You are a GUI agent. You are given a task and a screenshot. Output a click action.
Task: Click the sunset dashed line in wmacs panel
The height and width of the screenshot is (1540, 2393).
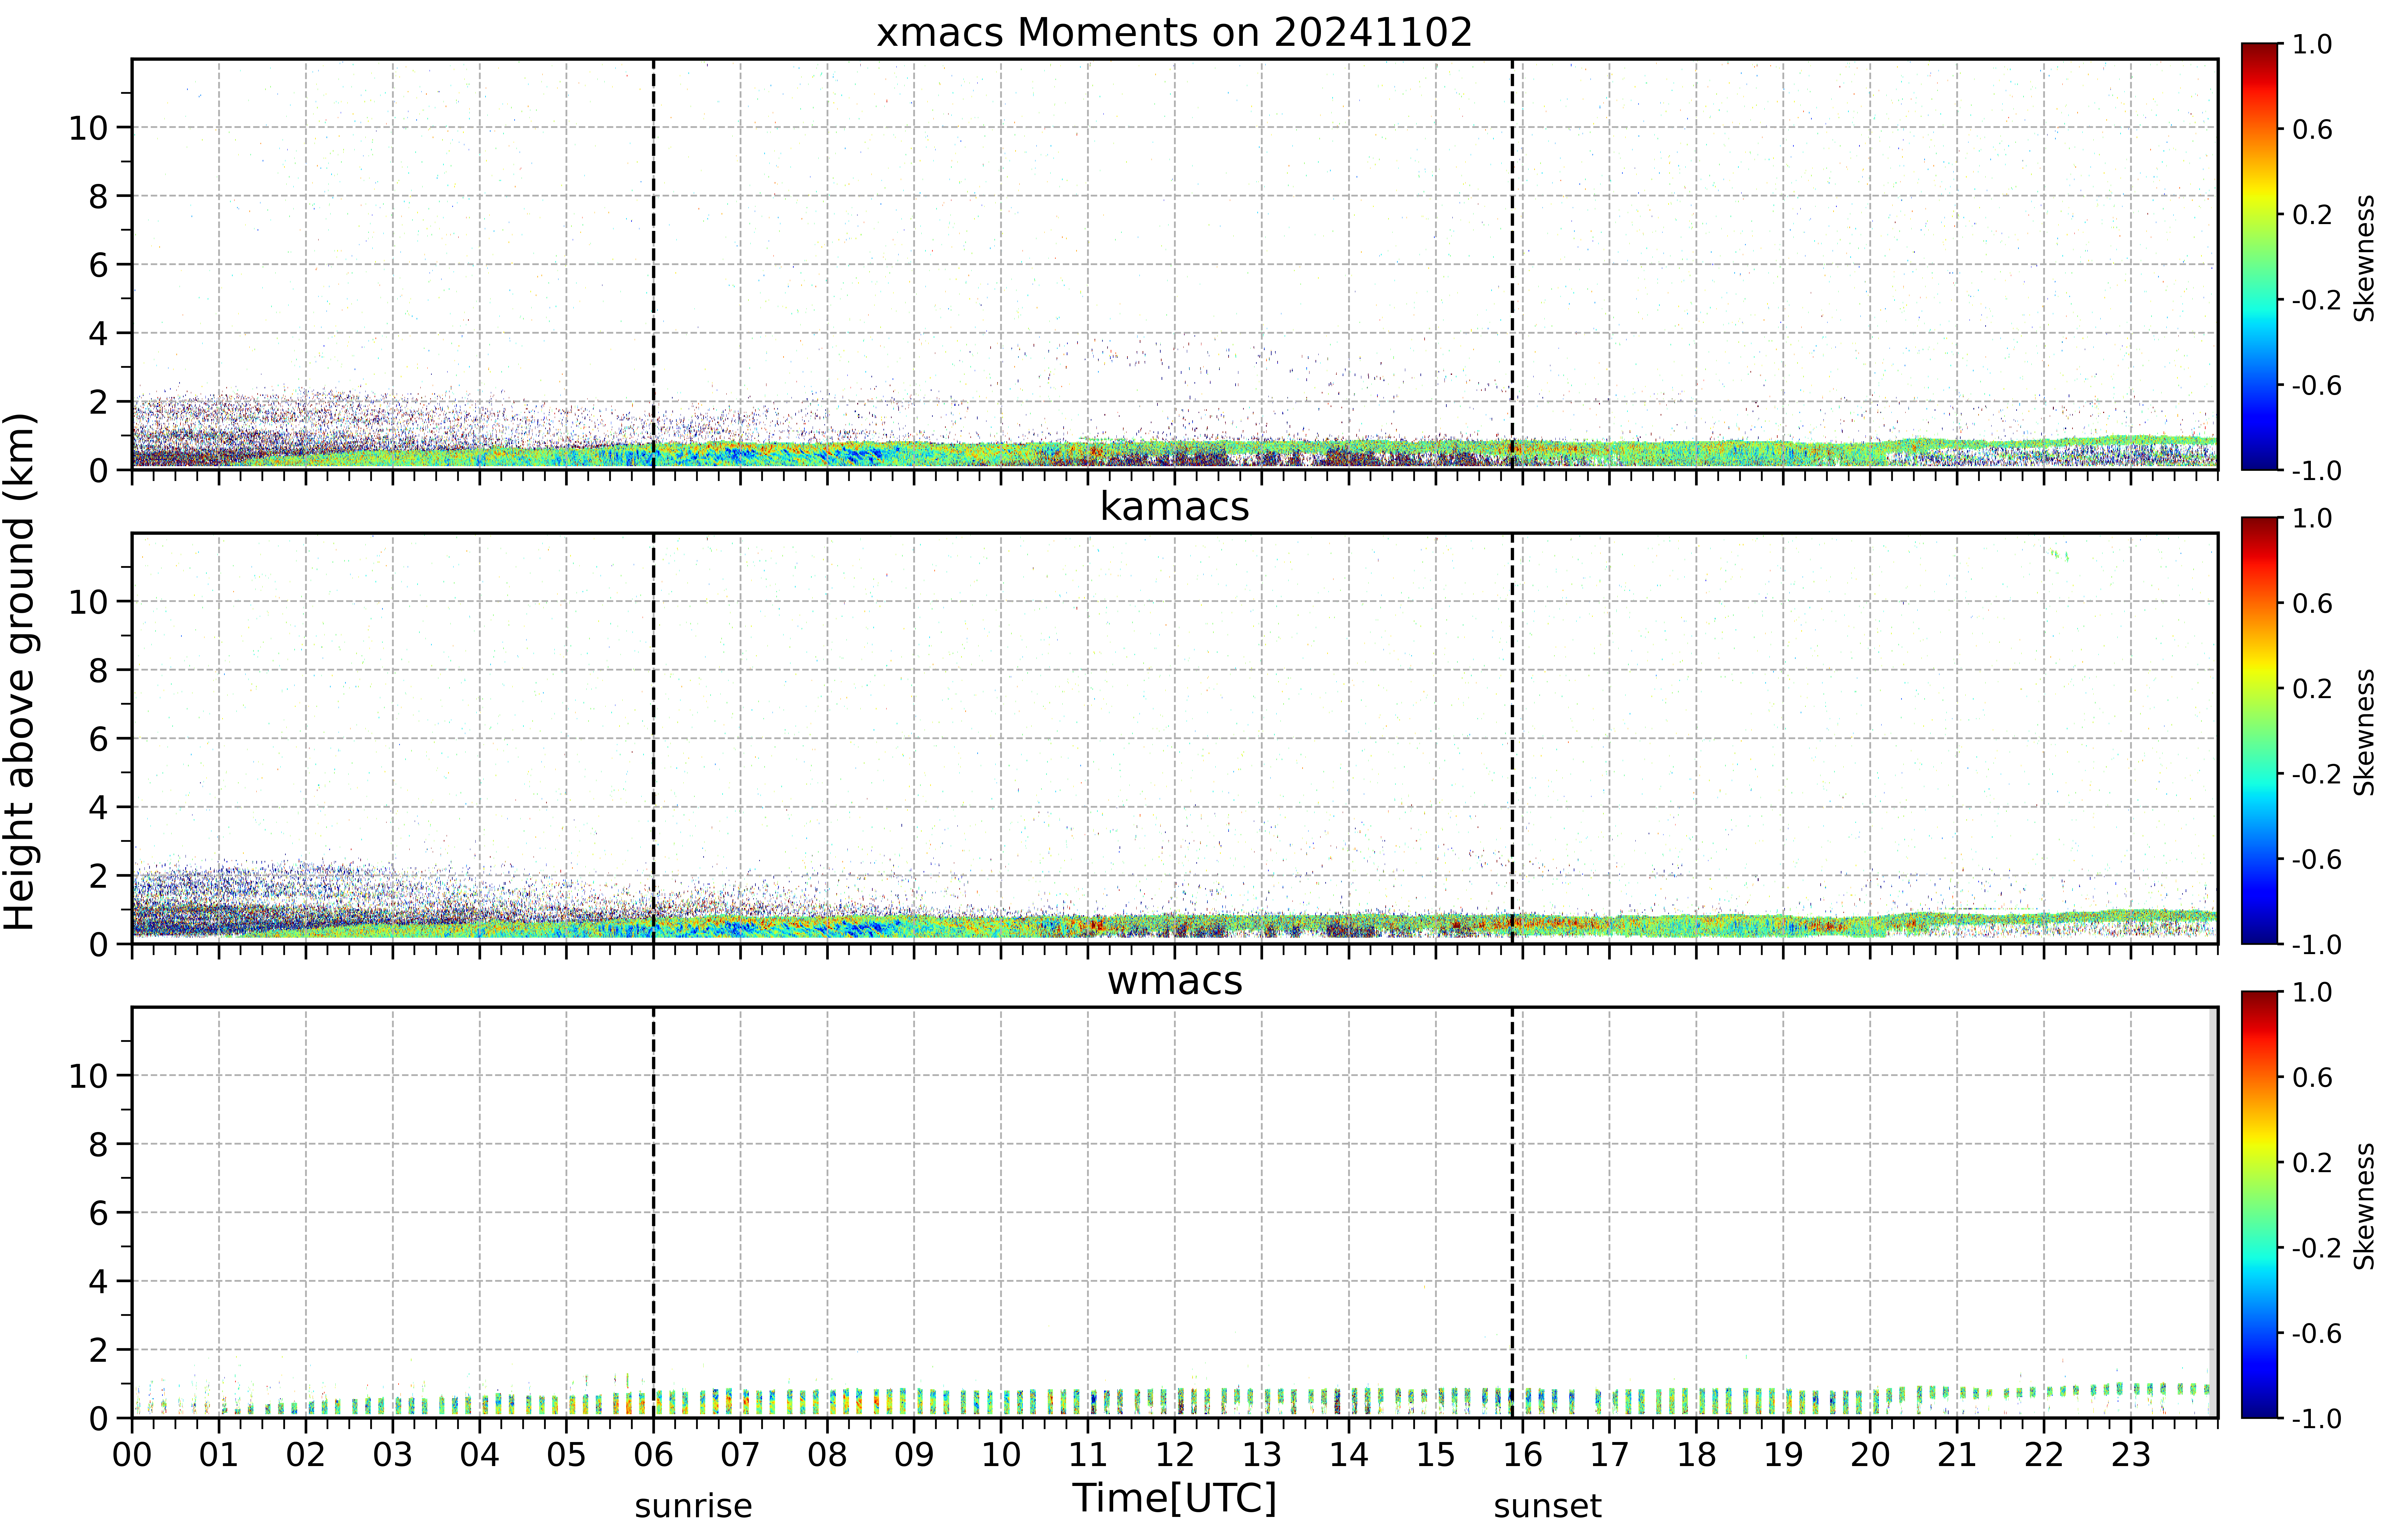pos(1512,1212)
